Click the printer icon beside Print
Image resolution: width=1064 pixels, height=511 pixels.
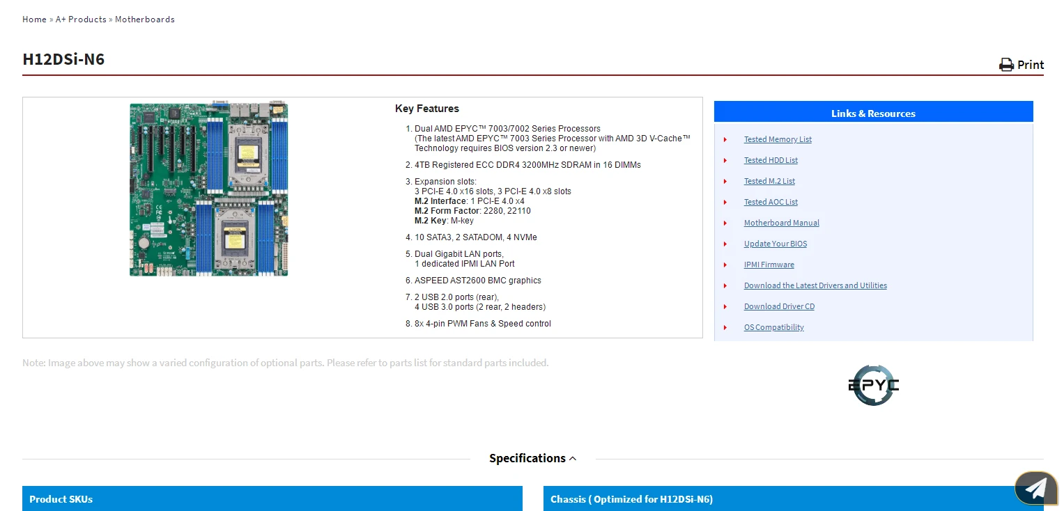(x=1006, y=65)
